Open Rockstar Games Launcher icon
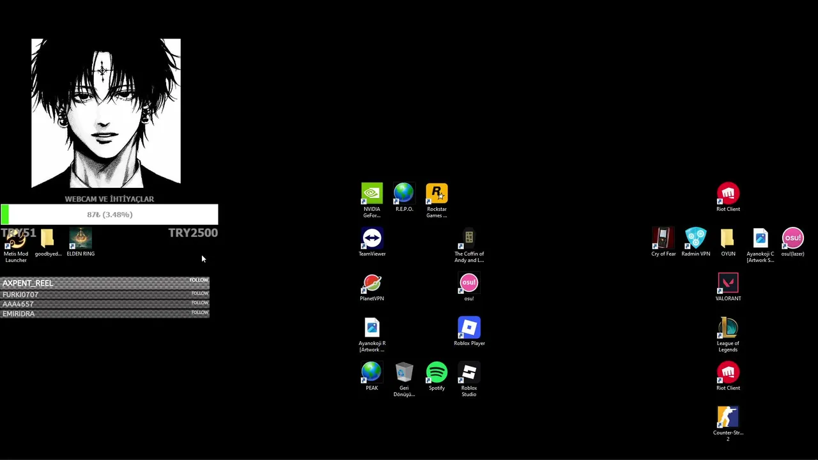 (437, 194)
